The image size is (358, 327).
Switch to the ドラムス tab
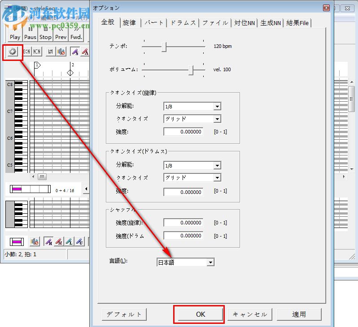pos(183,23)
